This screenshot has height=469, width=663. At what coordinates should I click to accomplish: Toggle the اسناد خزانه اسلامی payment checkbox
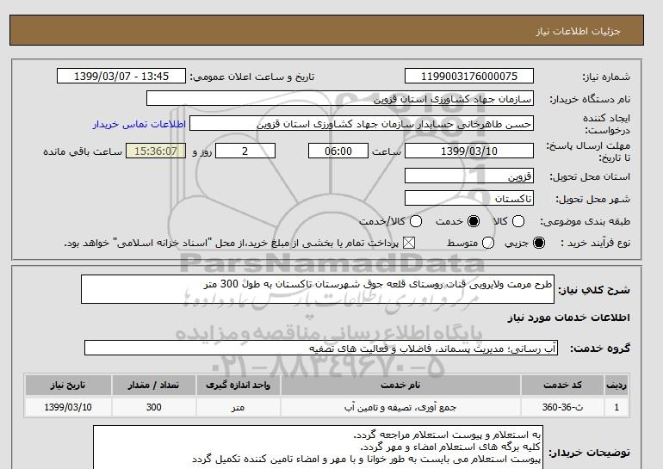click(409, 243)
